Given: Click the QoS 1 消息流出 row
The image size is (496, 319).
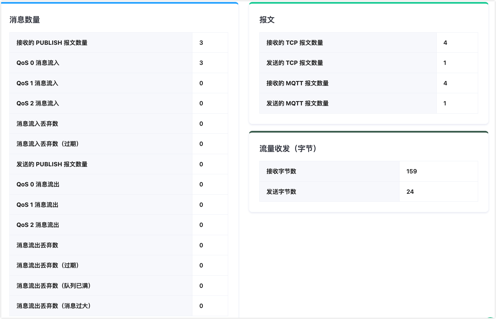Looking at the screenshot, I should click(x=37, y=205).
